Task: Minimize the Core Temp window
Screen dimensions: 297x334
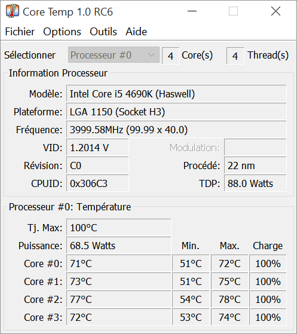Action: click(192, 11)
